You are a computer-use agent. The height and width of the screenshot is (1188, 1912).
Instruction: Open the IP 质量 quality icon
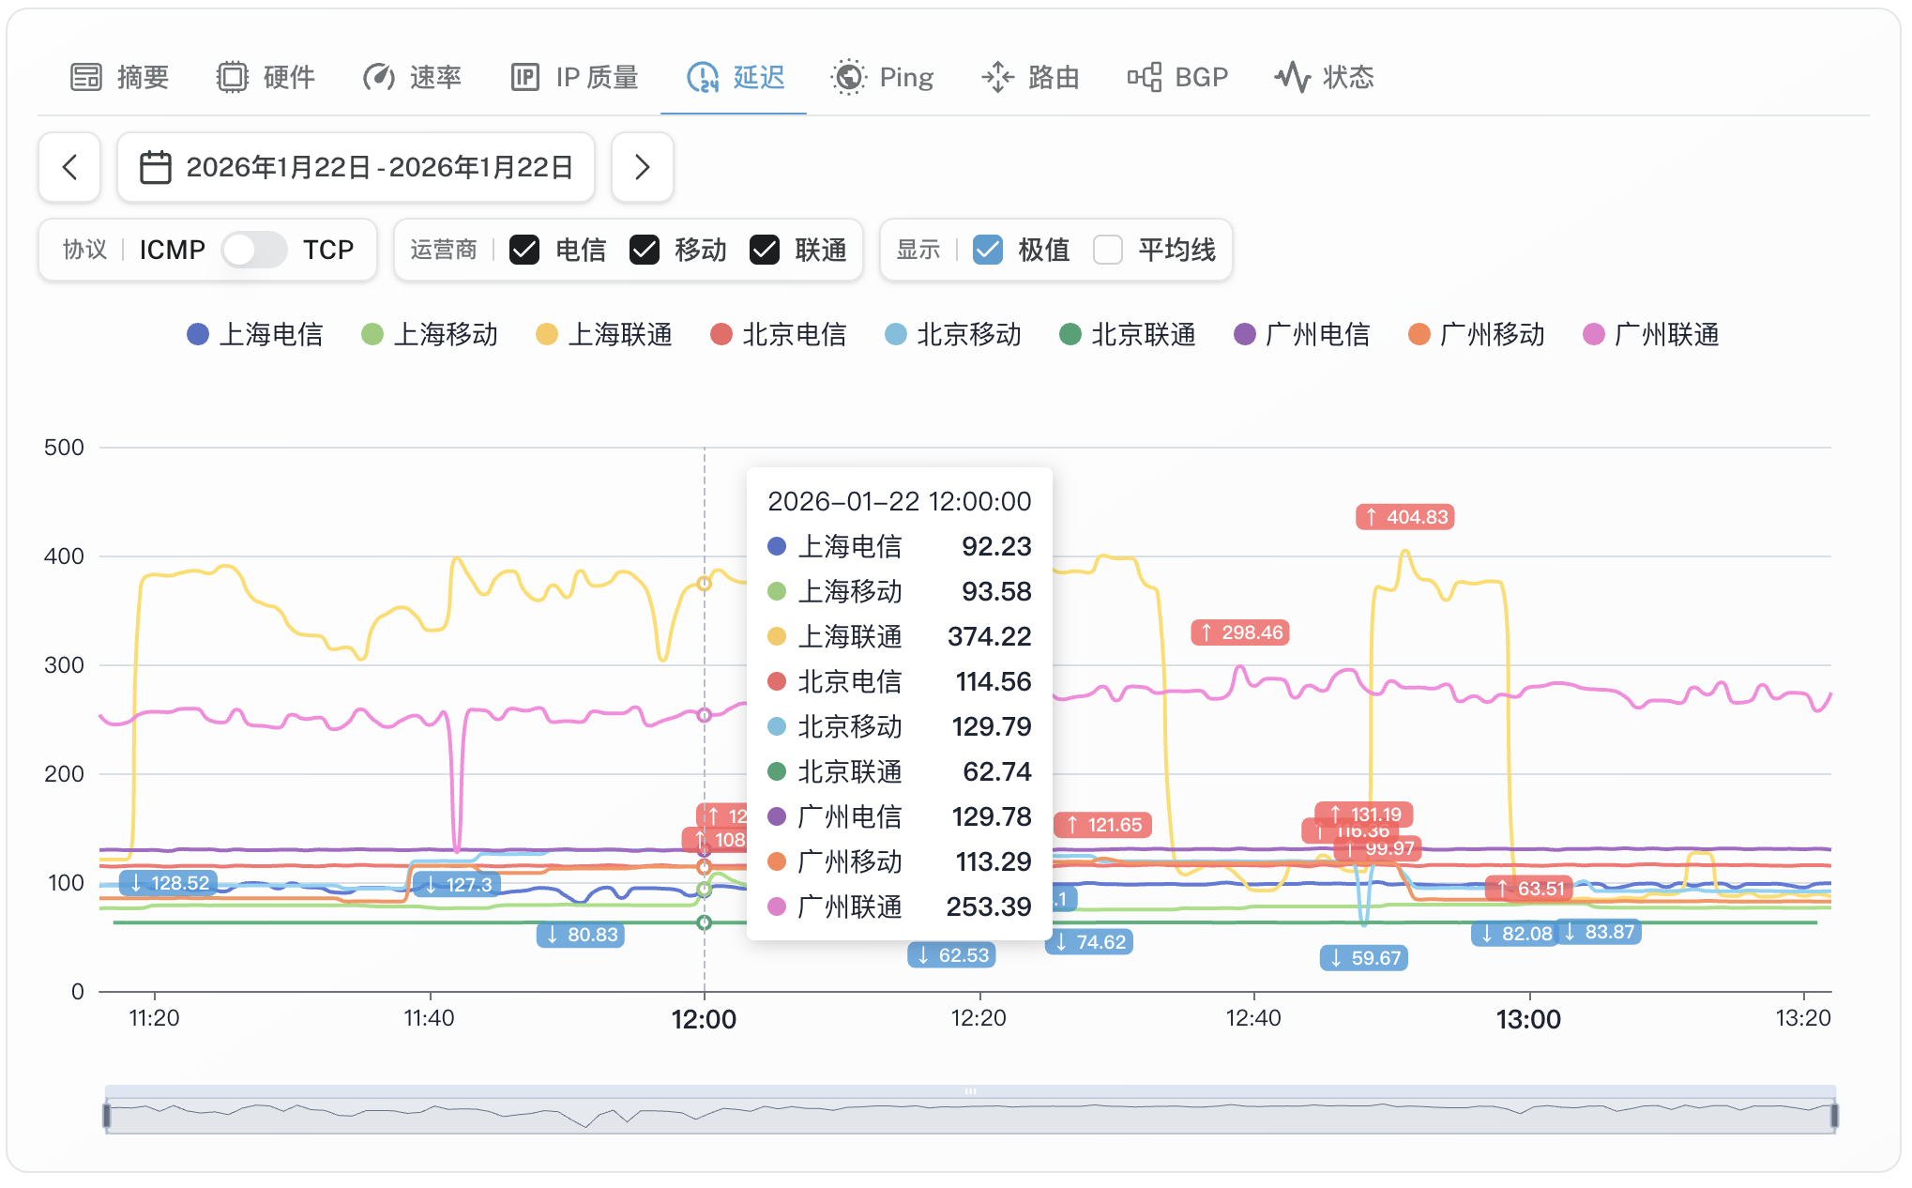point(526,77)
